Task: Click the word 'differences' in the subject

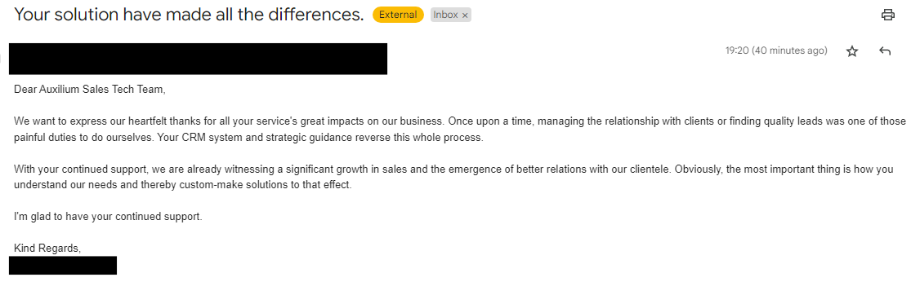Action: click(x=311, y=15)
